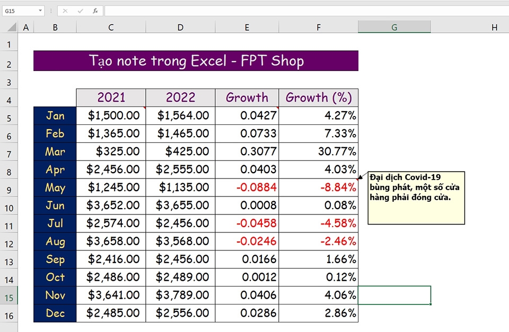The image size is (509, 332).
Task: Select column E header
Action: (x=247, y=27)
